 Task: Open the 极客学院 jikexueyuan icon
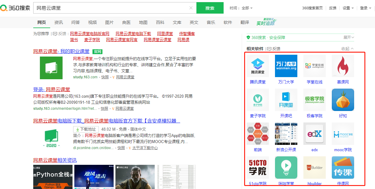pos(315,100)
